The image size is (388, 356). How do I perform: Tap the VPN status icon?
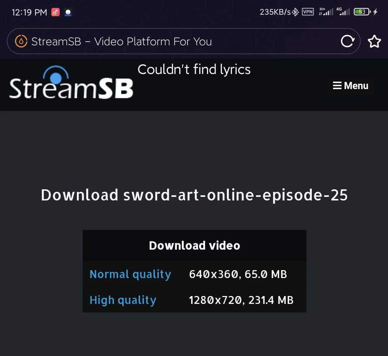pos(308,11)
